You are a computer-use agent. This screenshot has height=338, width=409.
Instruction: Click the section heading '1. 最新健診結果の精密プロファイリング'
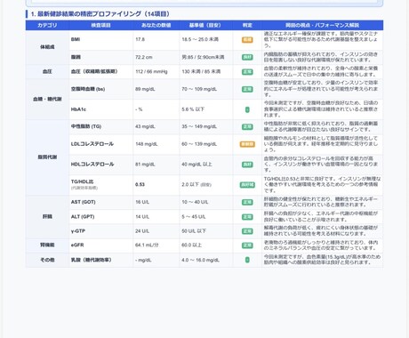[x=100, y=14]
